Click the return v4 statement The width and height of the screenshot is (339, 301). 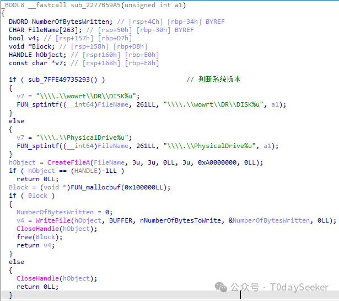pyautogui.click(x=35, y=245)
